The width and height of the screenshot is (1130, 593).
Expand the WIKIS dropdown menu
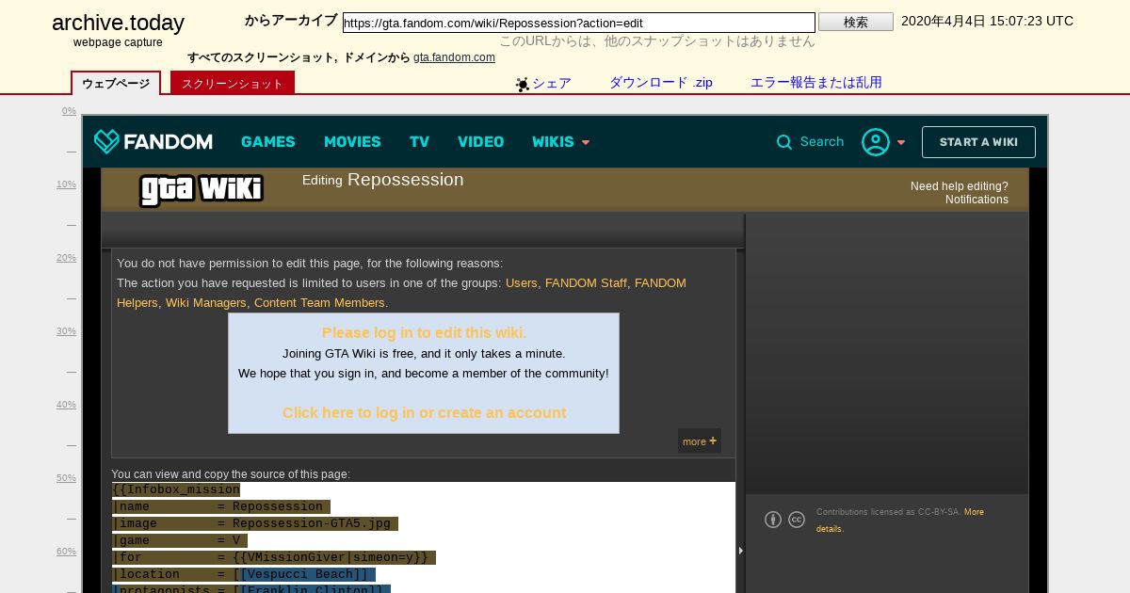point(561,142)
